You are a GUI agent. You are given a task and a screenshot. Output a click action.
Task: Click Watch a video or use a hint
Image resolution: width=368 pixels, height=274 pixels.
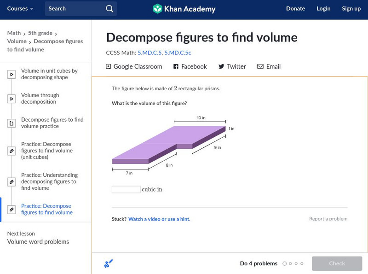[159, 219]
